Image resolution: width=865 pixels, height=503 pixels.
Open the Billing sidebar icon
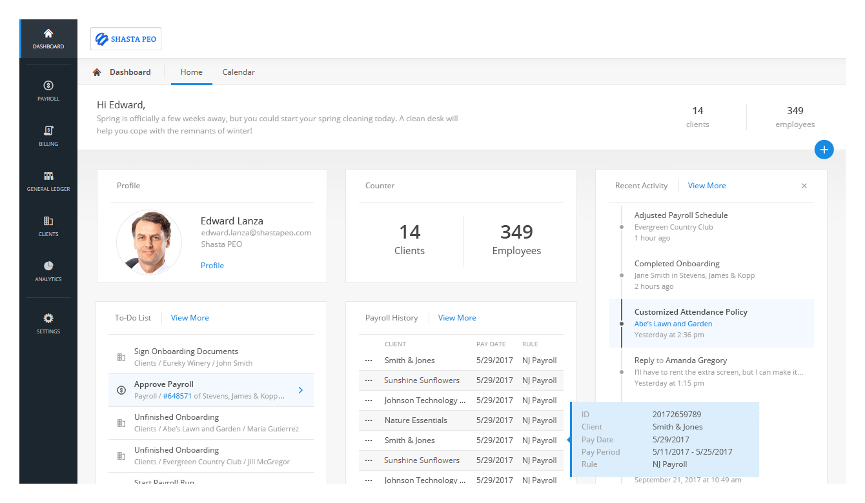[x=48, y=136]
